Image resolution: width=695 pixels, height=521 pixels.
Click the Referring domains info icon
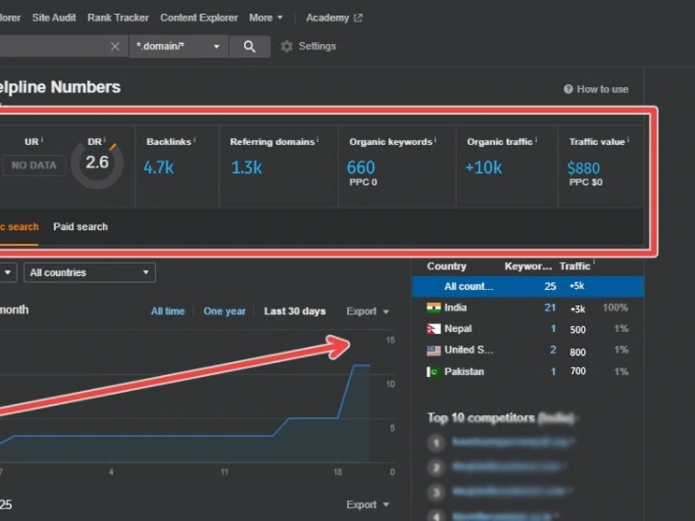pos(318,140)
